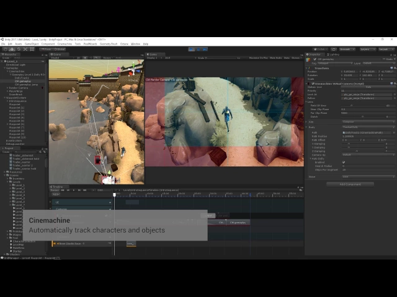The image size is (397, 297).
Task: Click the Pause button in the editor toolbar
Action: (198, 49)
